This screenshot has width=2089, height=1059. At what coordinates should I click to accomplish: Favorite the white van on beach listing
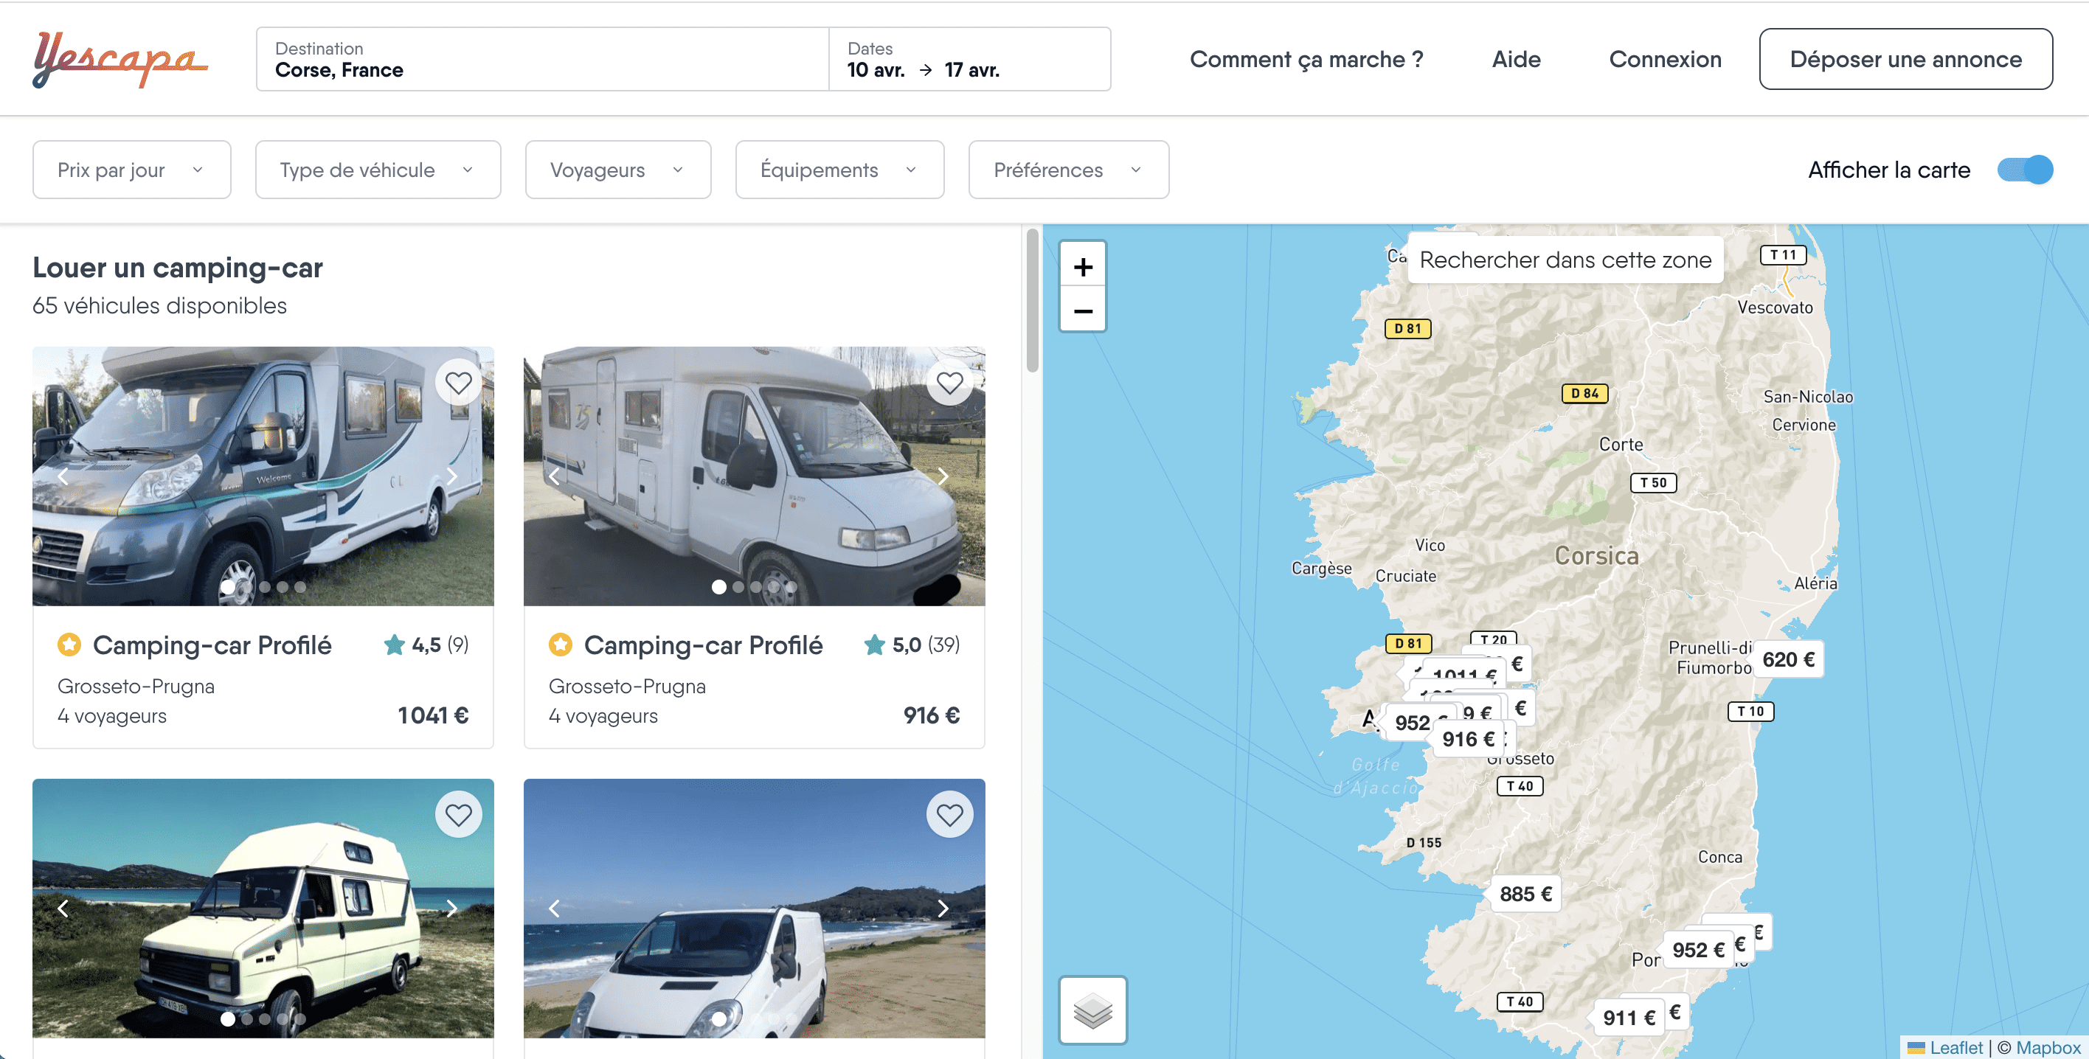(949, 814)
